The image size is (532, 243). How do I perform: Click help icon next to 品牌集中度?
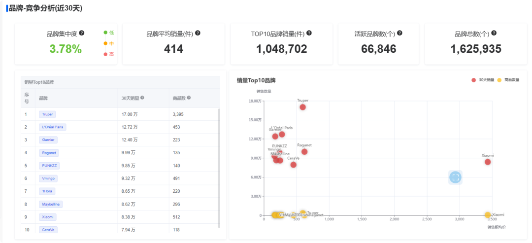coord(81,33)
